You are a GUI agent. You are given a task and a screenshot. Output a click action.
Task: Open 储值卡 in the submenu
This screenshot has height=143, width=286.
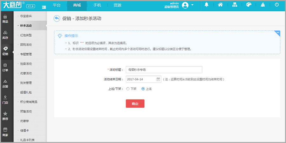pos(24,130)
